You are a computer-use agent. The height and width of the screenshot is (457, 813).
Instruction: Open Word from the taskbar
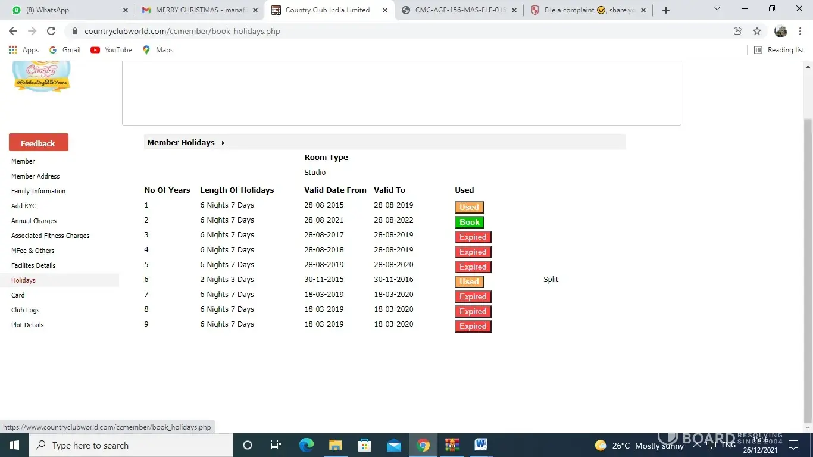point(481,445)
